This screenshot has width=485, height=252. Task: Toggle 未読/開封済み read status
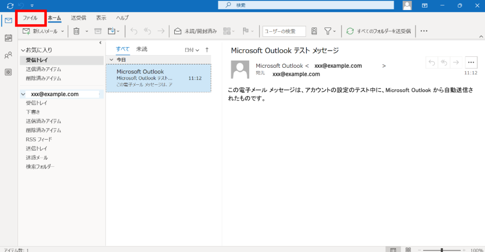click(x=195, y=31)
